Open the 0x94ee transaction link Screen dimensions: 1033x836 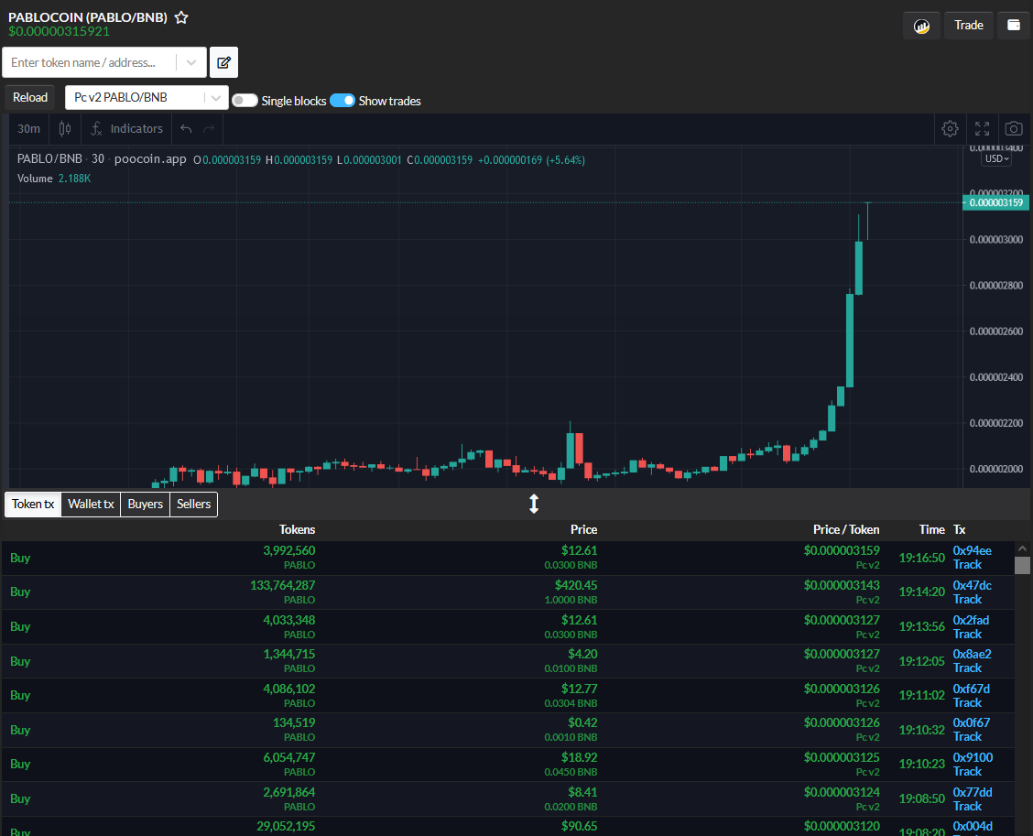coord(971,551)
